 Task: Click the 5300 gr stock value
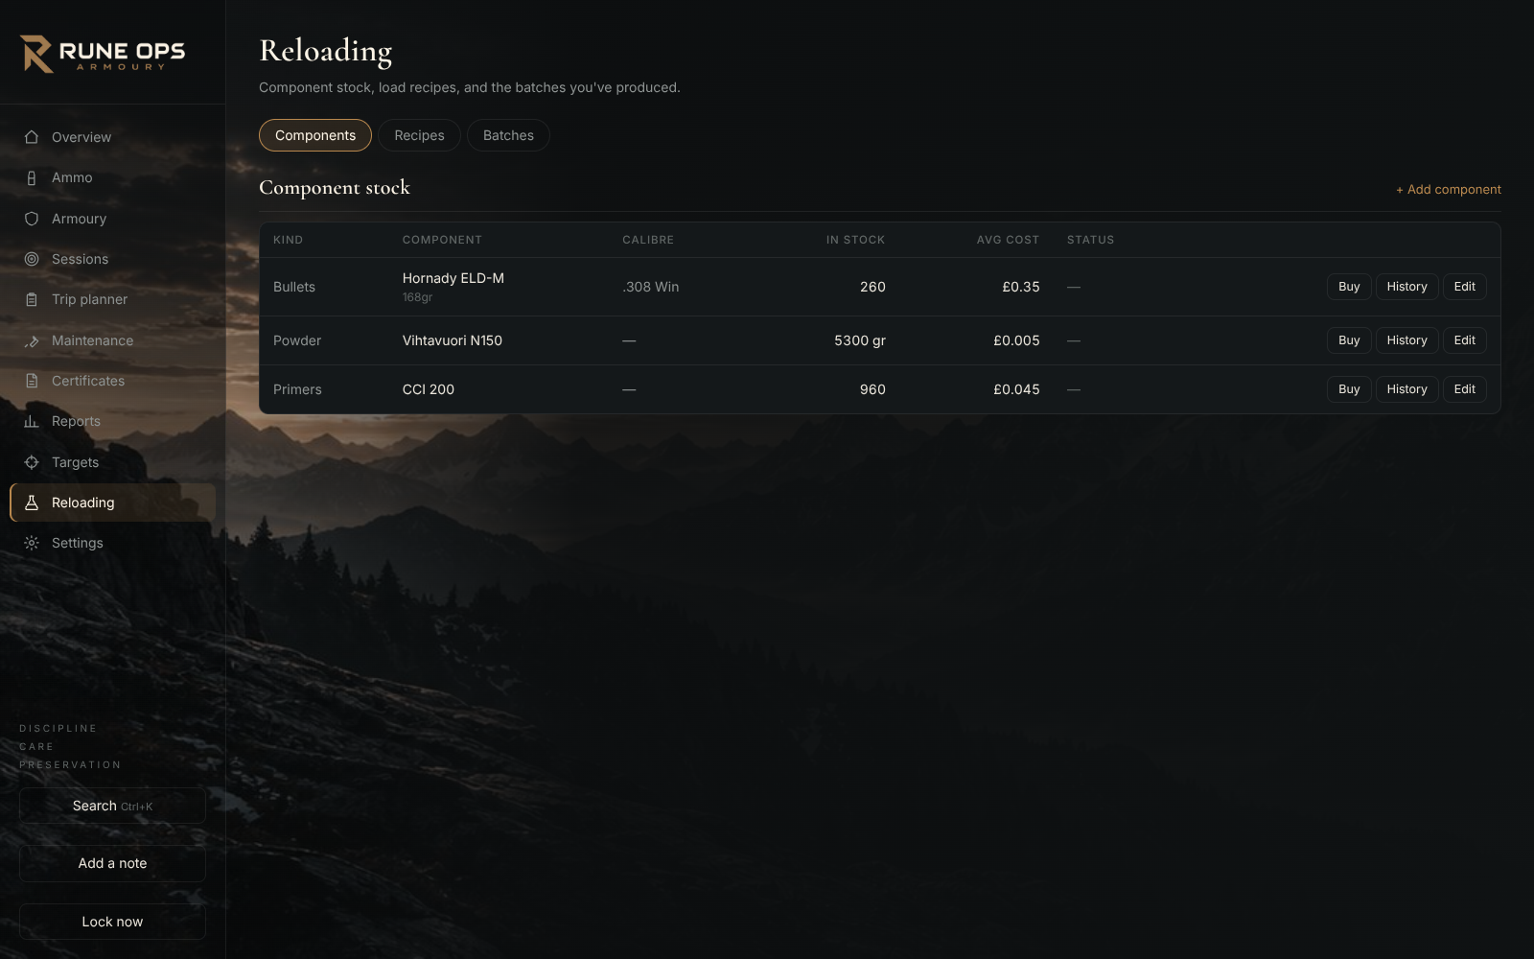(860, 340)
